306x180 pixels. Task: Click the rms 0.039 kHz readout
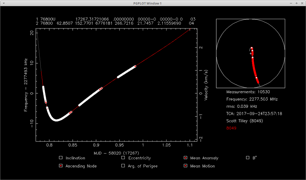click(241, 106)
